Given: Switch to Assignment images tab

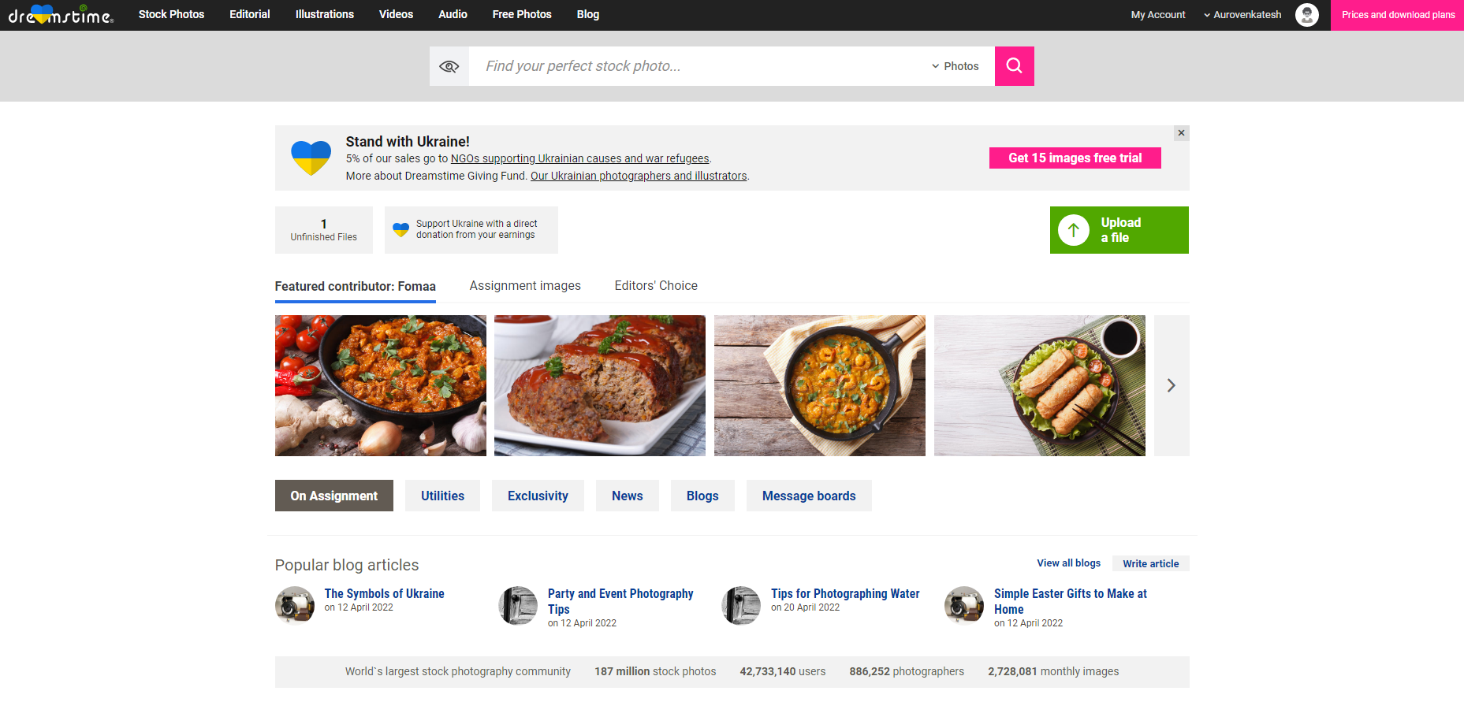Looking at the screenshot, I should click(525, 285).
